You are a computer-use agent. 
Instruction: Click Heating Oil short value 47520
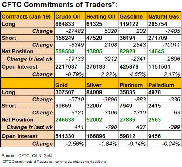click(x=95, y=38)
